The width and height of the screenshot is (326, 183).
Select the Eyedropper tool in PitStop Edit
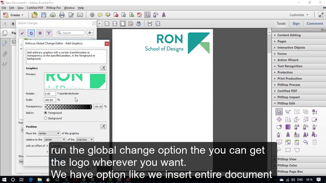315,112
